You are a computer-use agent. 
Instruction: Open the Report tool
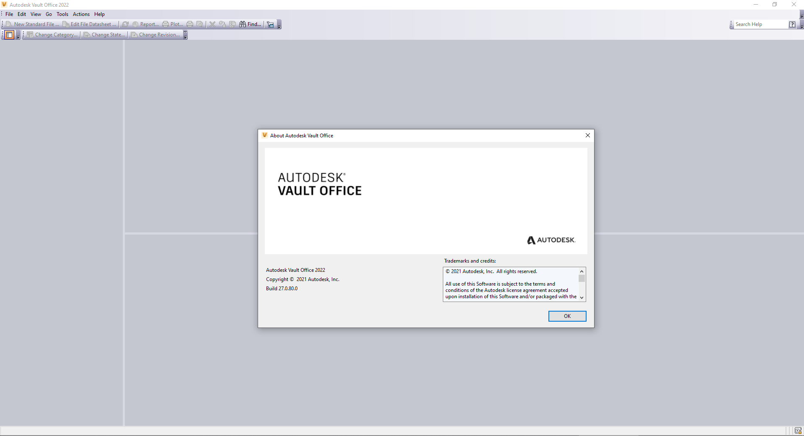(x=145, y=24)
